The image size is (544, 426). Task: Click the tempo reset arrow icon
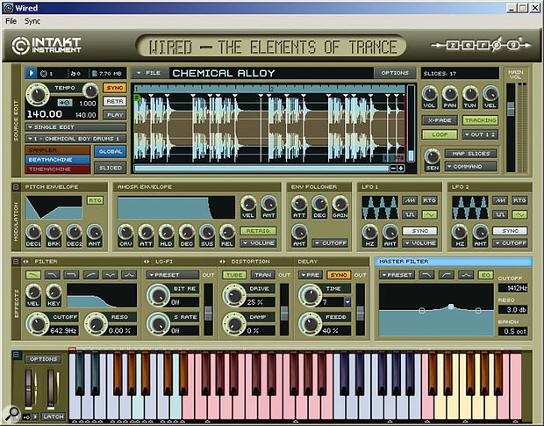tap(65, 103)
